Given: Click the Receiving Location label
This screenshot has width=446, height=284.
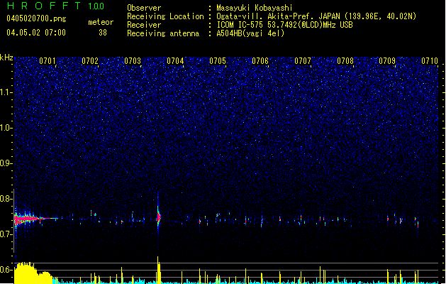Looking at the screenshot, I should click(x=165, y=16).
